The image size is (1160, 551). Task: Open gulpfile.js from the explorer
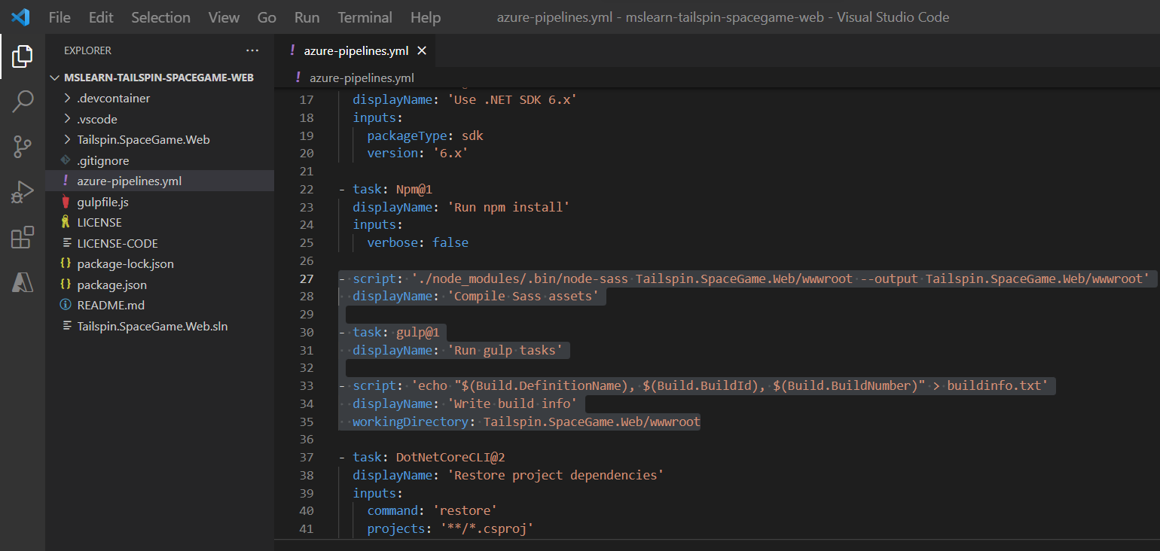pos(160,202)
